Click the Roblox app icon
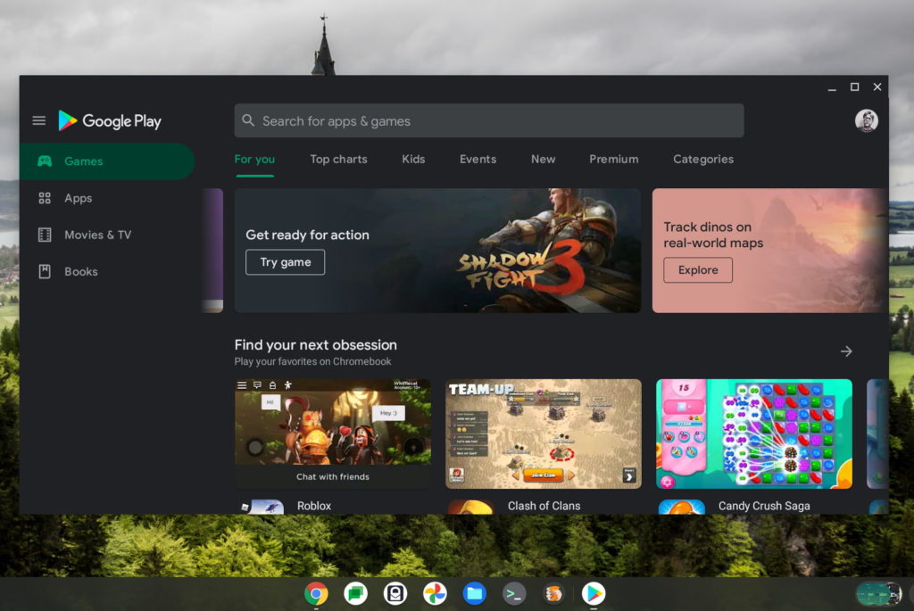 [x=262, y=507]
